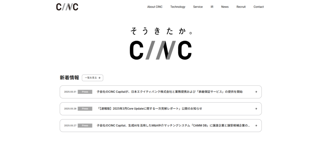This screenshot has width=324, height=145.
Task: Open the About CINC menu item
Action: 155,7
